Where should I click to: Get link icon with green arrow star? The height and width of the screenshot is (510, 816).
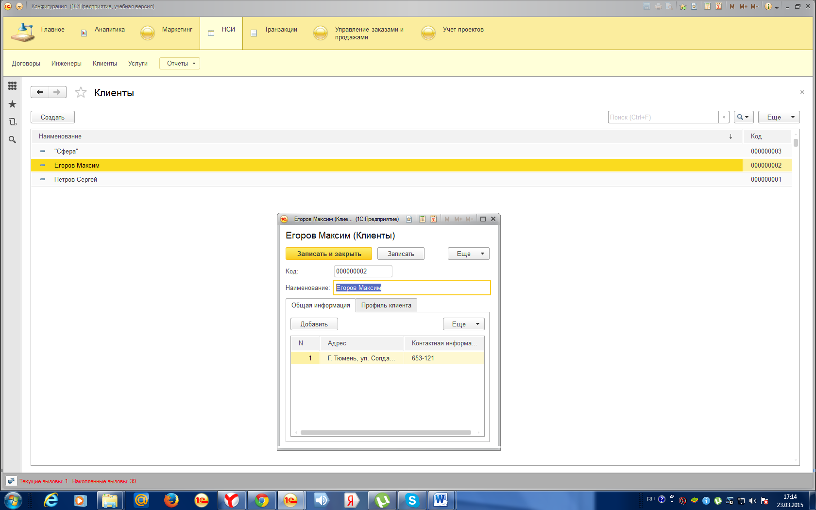pyautogui.click(x=683, y=6)
